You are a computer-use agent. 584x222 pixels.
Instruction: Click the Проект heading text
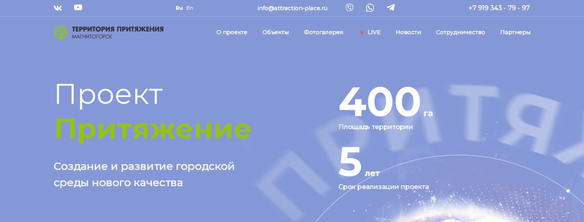[109, 95]
